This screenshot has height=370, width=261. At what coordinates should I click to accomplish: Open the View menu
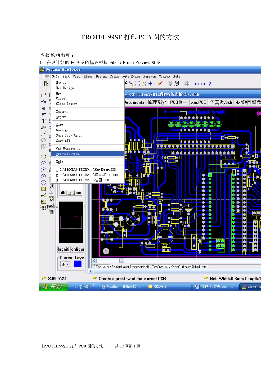(x=77, y=77)
